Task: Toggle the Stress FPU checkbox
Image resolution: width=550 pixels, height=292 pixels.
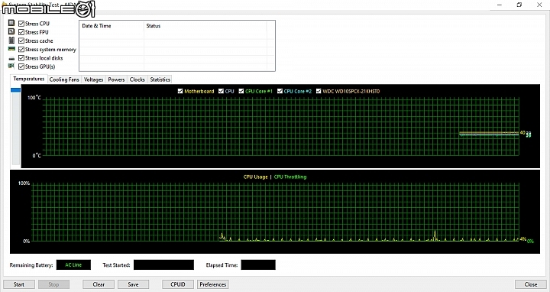Action: [x=21, y=32]
